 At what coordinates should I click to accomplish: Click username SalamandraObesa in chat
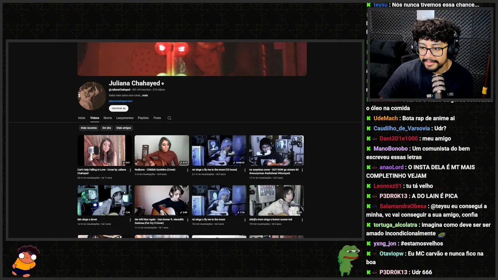(403, 206)
